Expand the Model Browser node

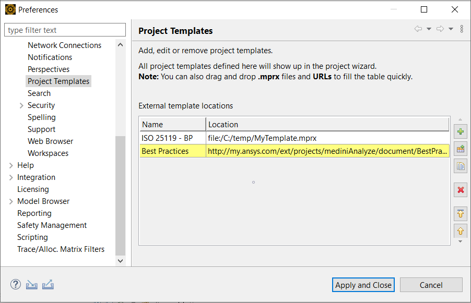[x=11, y=201]
